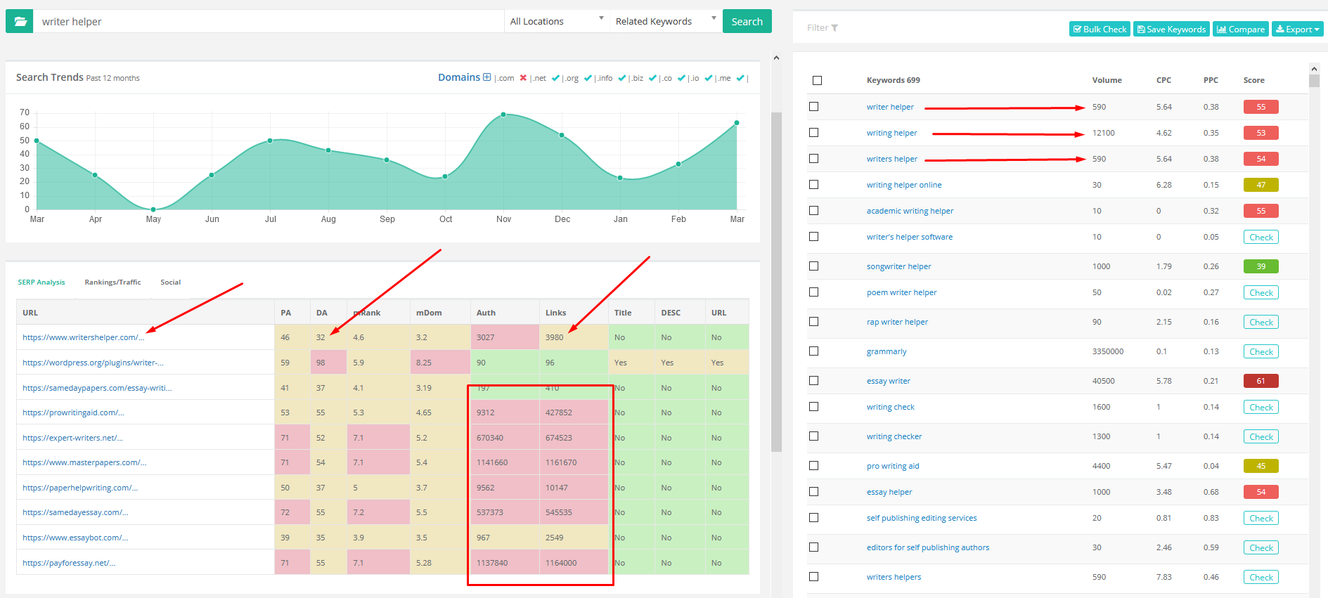Open the prowritingaid.com URL link
1328x598 pixels.
click(73, 412)
